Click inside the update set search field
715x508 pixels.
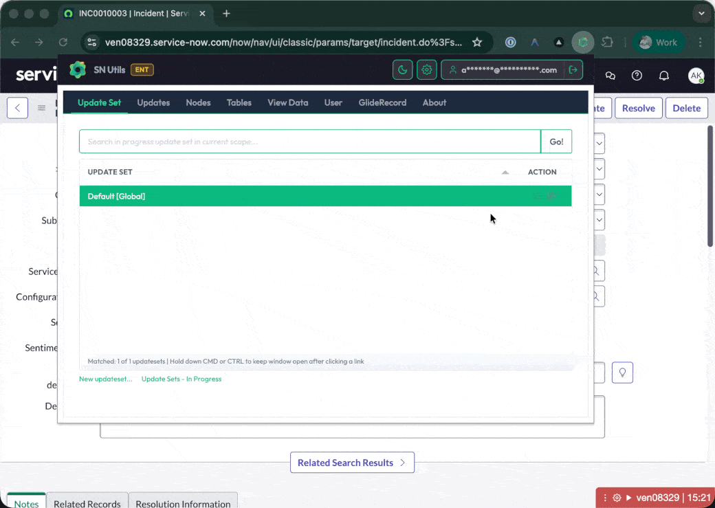[x=309, y=141]
